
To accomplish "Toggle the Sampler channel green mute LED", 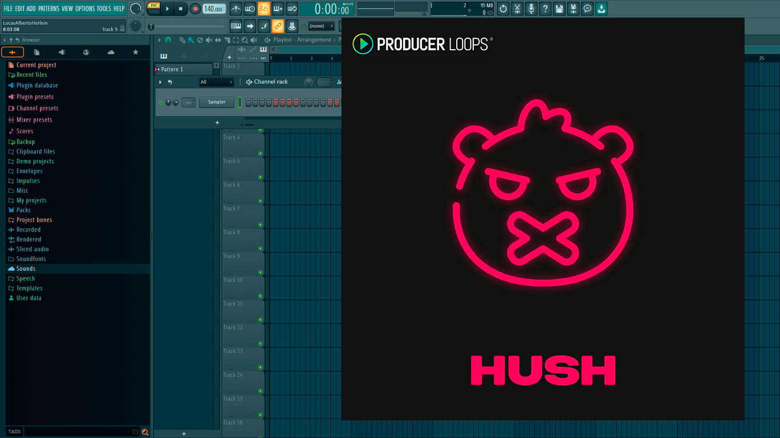I will 161,102.
